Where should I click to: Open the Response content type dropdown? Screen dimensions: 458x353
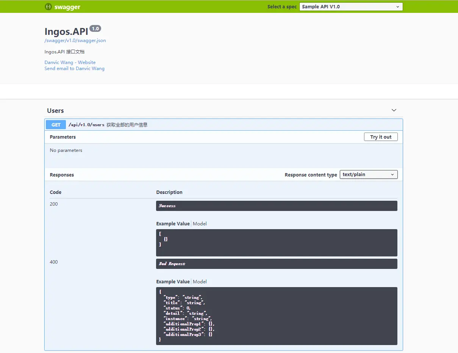point(369,175)
